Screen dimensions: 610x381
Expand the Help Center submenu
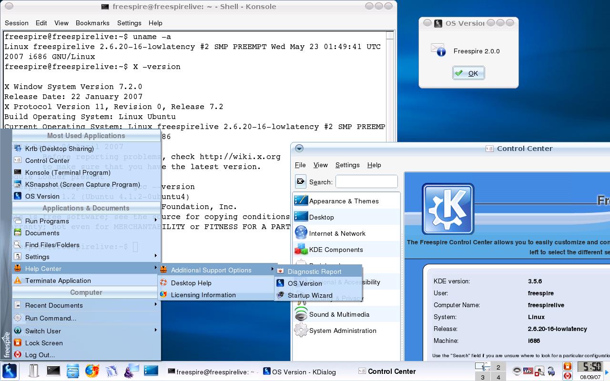[86, 269]
